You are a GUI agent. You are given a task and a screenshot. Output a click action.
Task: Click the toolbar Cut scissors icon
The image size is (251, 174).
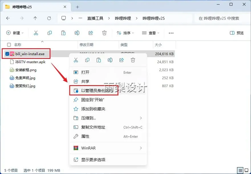[x=36, y=33]
